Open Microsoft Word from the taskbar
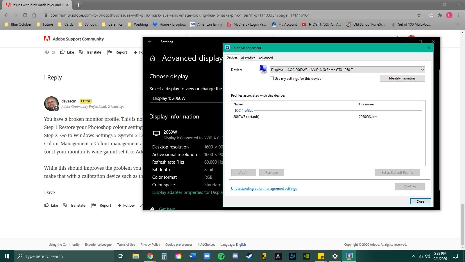This screenshot has width=465, height=262. [192, 256]
